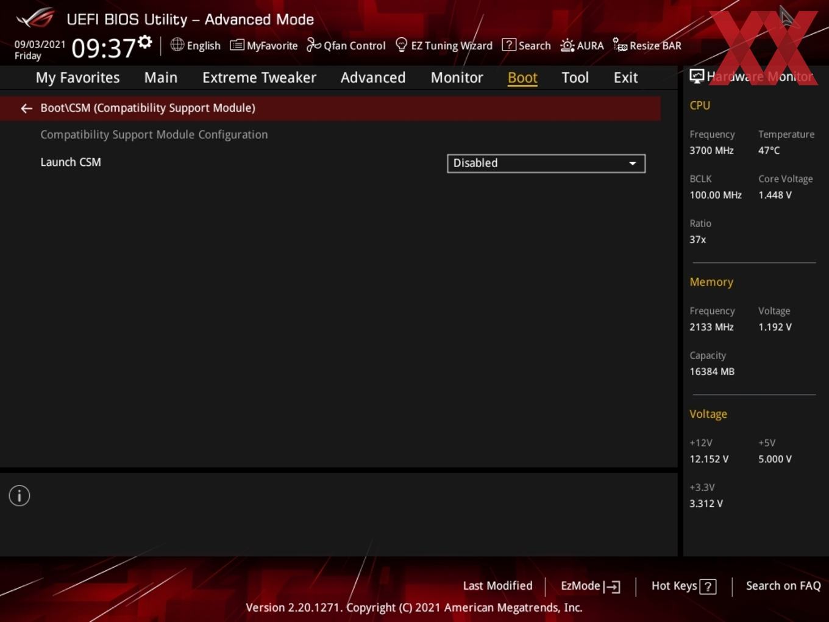Go to the Monitor tab
This screenshot has width=829, height=622.
[x=457, y=77]
